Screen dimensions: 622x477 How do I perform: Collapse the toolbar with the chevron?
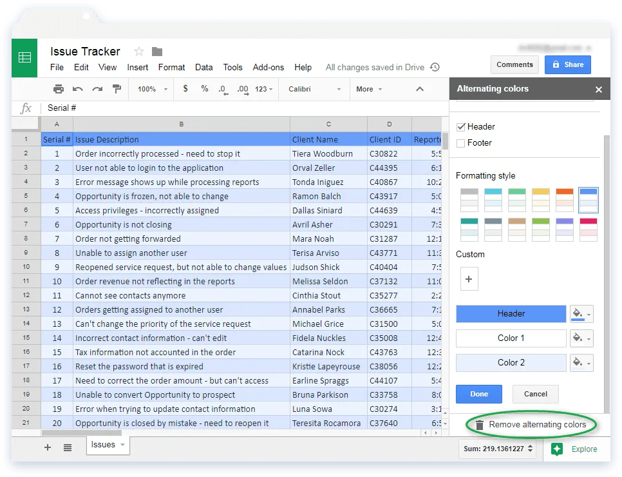click(x=420, y=89)
